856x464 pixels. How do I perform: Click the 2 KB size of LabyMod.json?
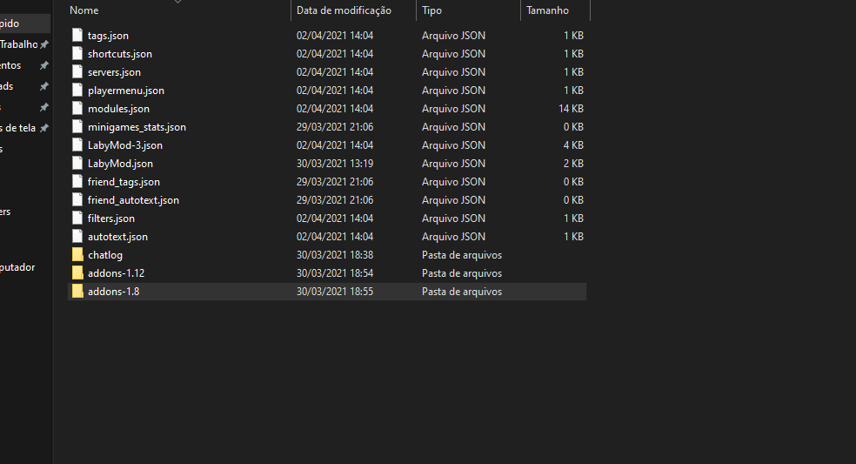[x=574, y=164]
